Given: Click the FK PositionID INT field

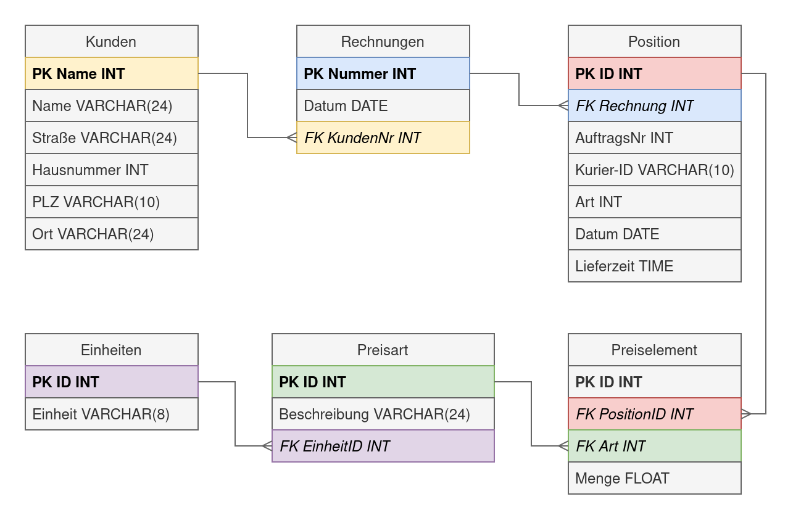Looking at the screenshot, I should pos(654,414).
